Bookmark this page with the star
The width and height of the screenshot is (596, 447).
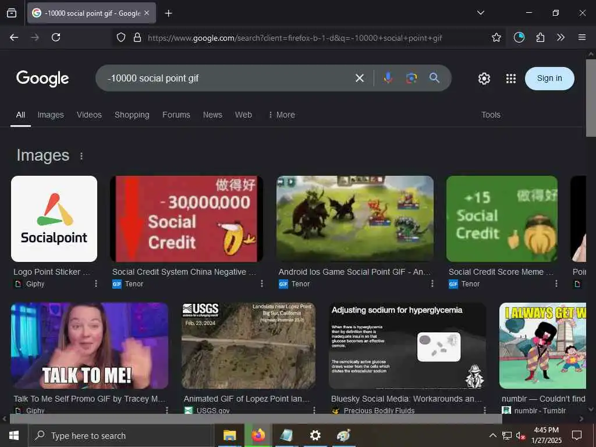click(496, 37)
